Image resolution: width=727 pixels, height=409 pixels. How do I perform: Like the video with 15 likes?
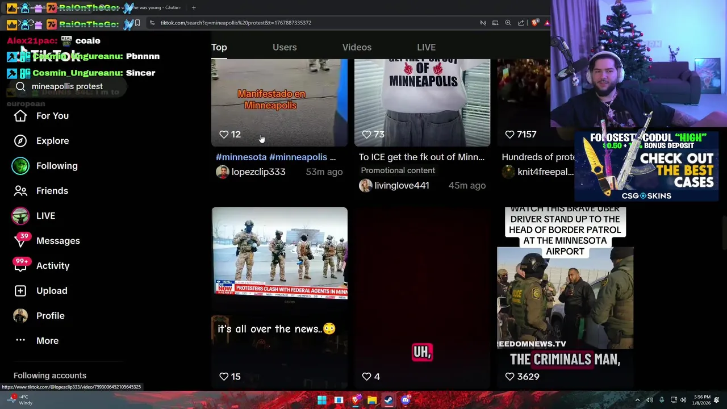tap(224, 377)
